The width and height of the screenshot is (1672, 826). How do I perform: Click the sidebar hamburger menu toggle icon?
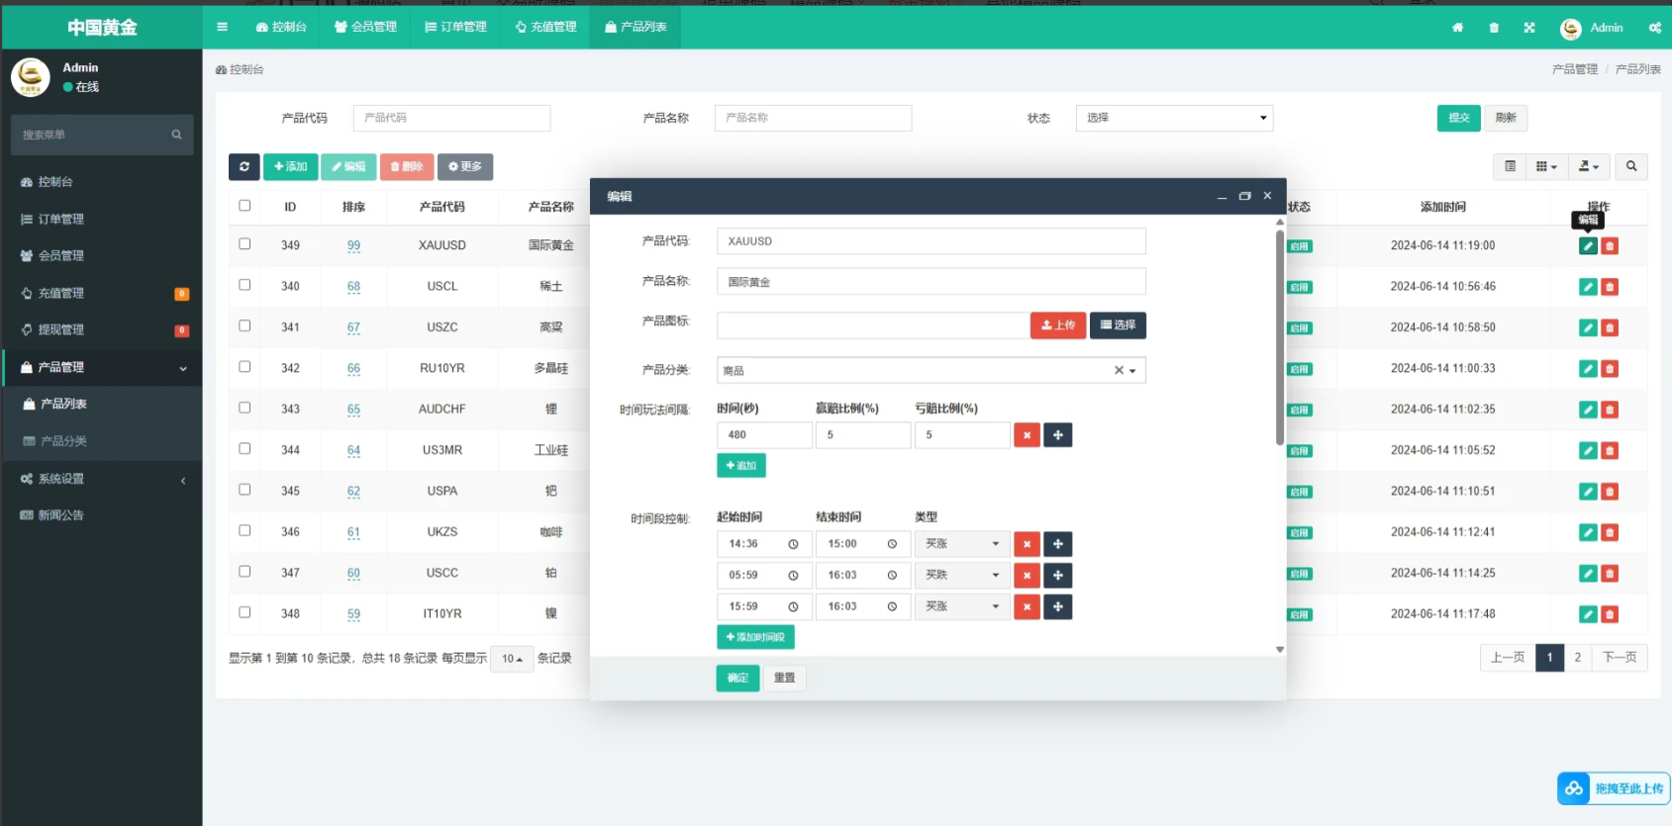coord(222,28)
